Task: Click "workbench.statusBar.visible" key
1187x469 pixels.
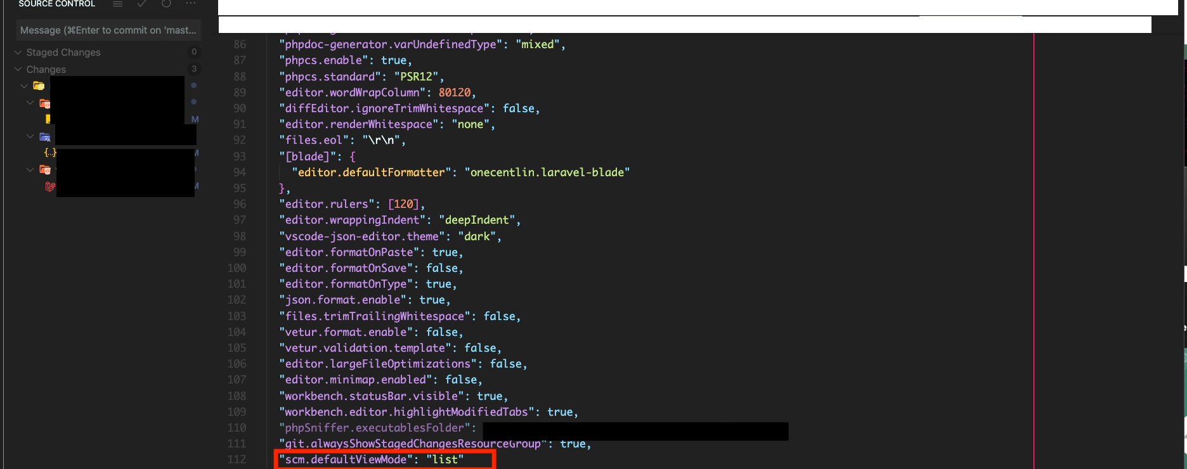Action: (x=372, y=396)
